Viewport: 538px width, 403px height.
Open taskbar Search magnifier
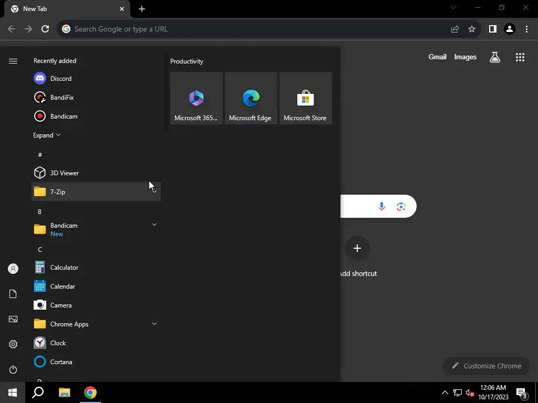38,393
